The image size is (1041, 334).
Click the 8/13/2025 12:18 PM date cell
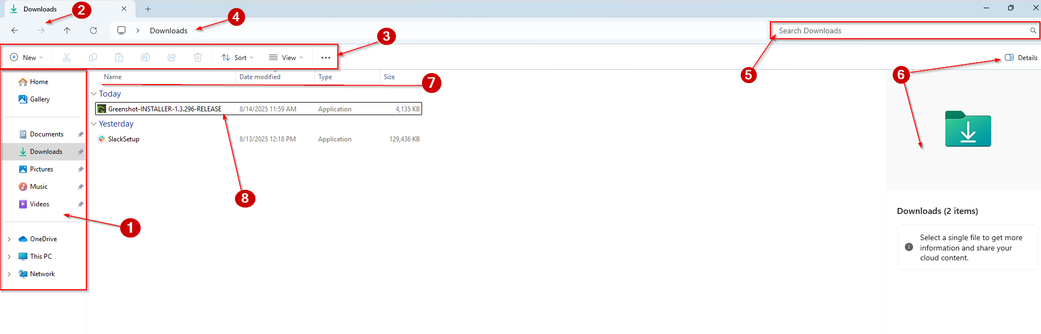click(x=267, y=139)
